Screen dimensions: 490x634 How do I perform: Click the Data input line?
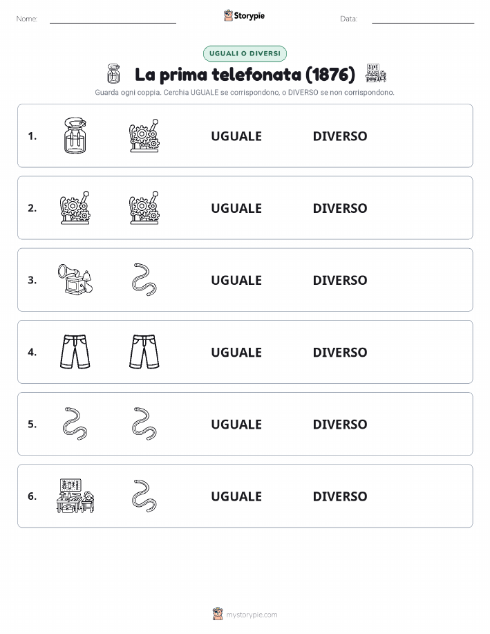click(x=423, y=19)
